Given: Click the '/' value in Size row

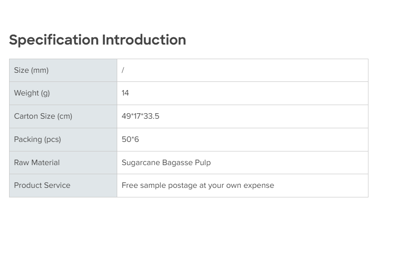Looking at the screenshot, I should [123, 71].
